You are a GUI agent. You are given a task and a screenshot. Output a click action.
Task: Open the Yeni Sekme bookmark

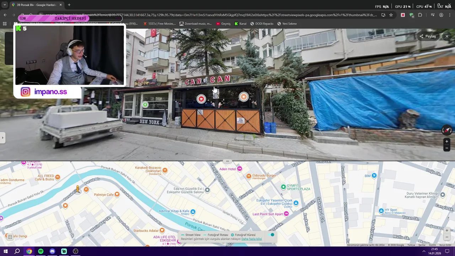pyautogui.click(x=287, y=24)
